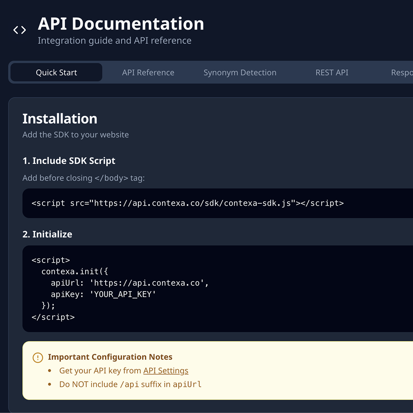Open the Synonym Detection tab

pyautogui.click(x=240, y=73)
